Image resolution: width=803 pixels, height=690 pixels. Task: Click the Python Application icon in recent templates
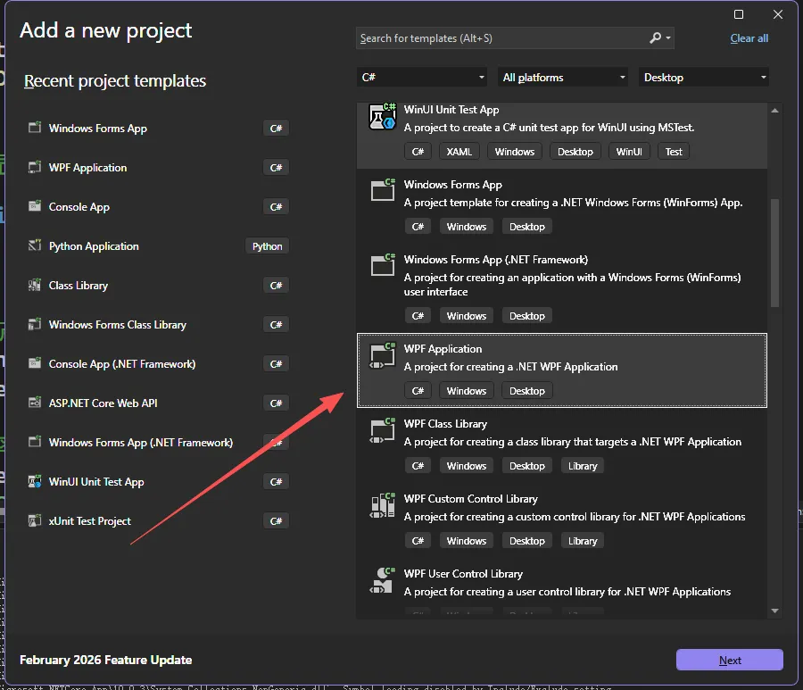click(x=35, y=246)
